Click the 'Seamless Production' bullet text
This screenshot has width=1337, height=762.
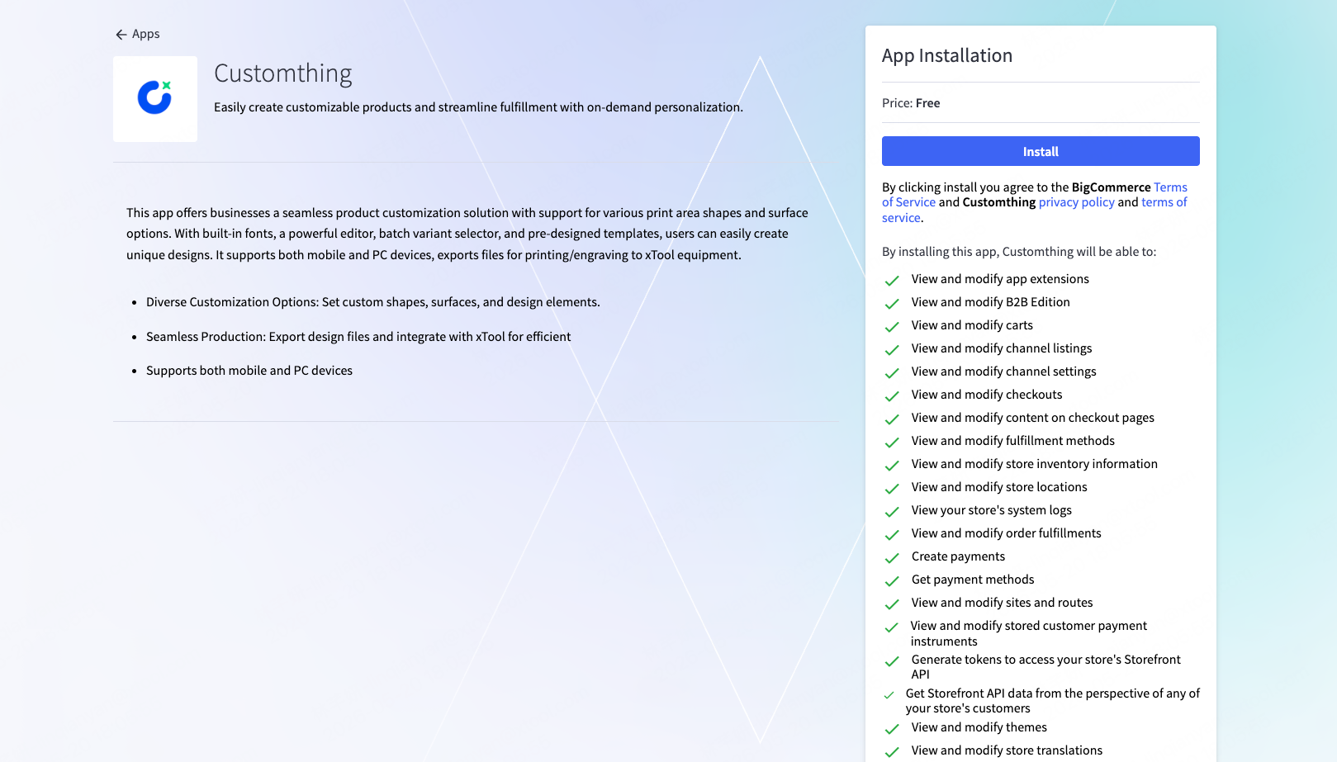[358, 337]
